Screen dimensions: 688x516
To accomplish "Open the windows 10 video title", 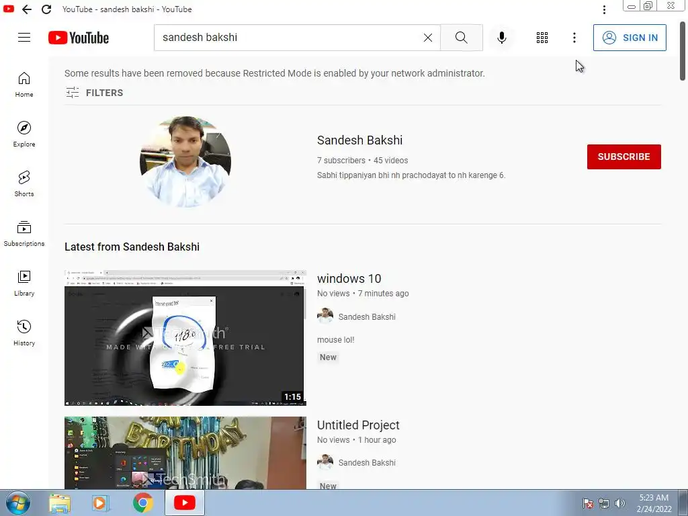I will [x=349, y=279].
